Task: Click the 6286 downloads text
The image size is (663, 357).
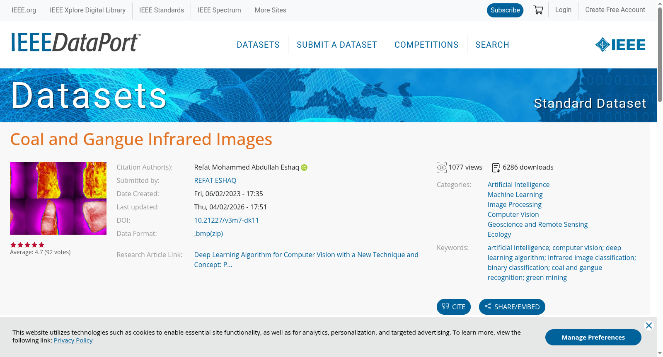Action: 528,167
